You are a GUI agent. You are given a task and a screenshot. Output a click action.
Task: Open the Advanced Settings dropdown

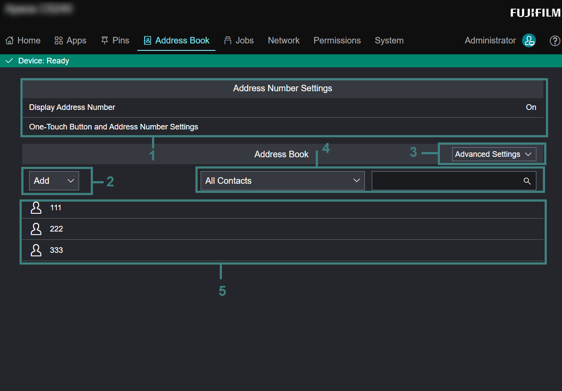click(494, 154)
